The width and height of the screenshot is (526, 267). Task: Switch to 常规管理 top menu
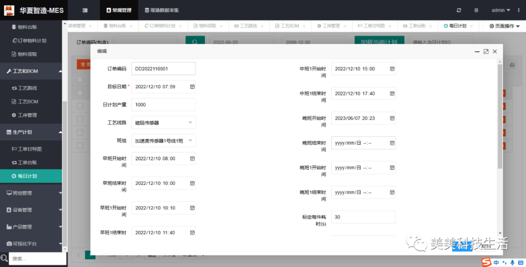pos(119,10)
